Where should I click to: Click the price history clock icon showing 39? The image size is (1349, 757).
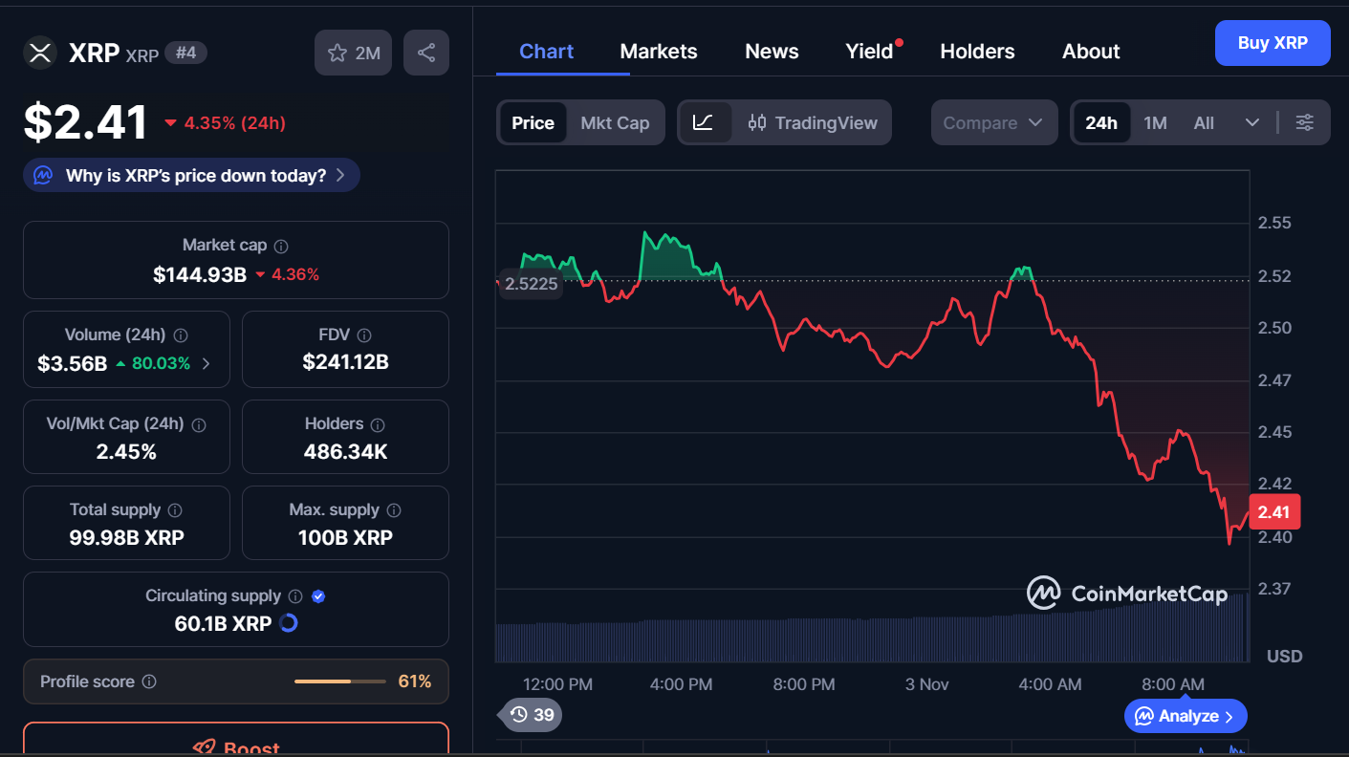530,715
